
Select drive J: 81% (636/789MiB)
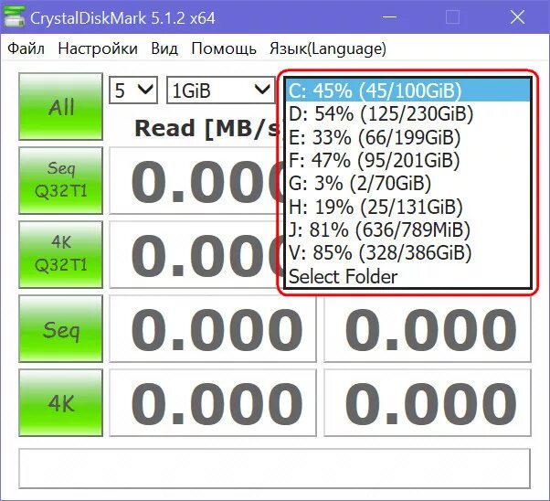click(408, 229)
